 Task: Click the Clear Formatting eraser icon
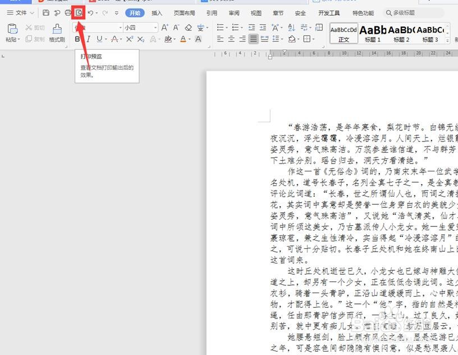point(189,28)
